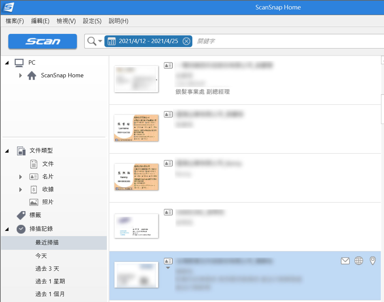Click the envelope email icon on selected record

(345, 261)
